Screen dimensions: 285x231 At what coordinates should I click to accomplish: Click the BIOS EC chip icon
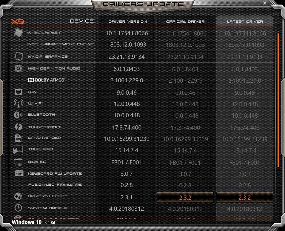coord(18,162)
